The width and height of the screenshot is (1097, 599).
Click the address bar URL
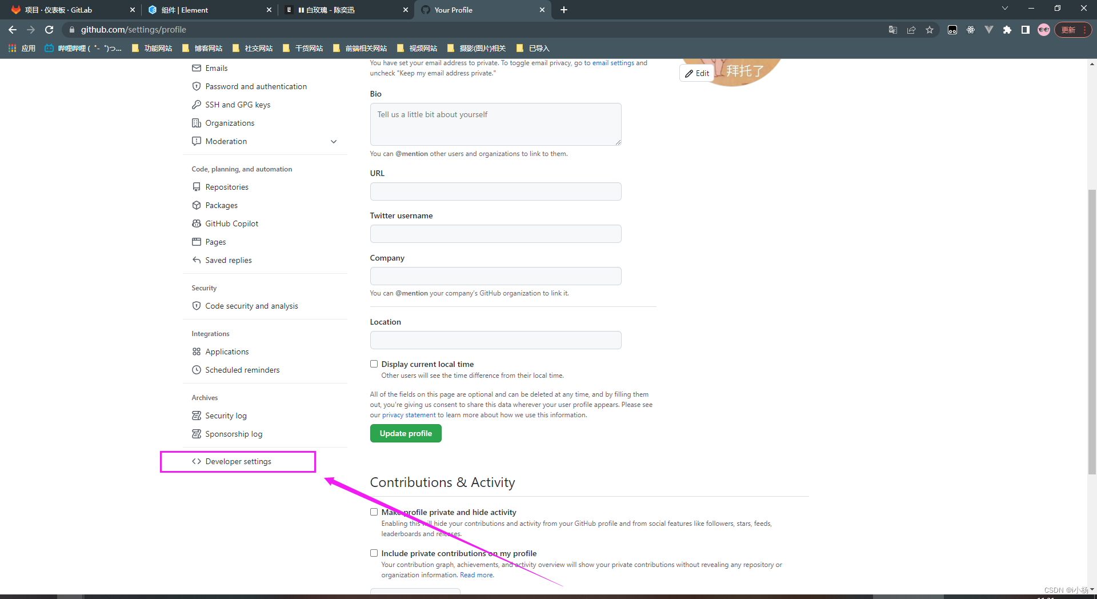(134, 30)
